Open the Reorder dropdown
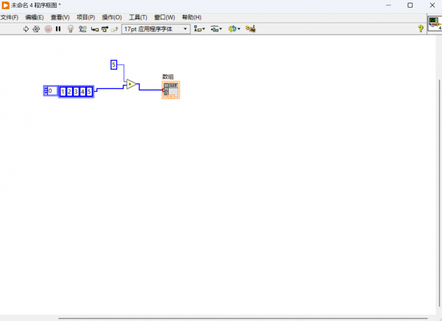The height and width of the screenshot is (321, 442). 234,29
